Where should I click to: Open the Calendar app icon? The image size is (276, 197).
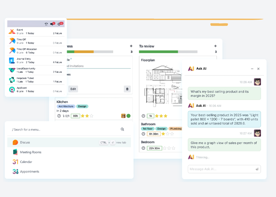point(15,162)
